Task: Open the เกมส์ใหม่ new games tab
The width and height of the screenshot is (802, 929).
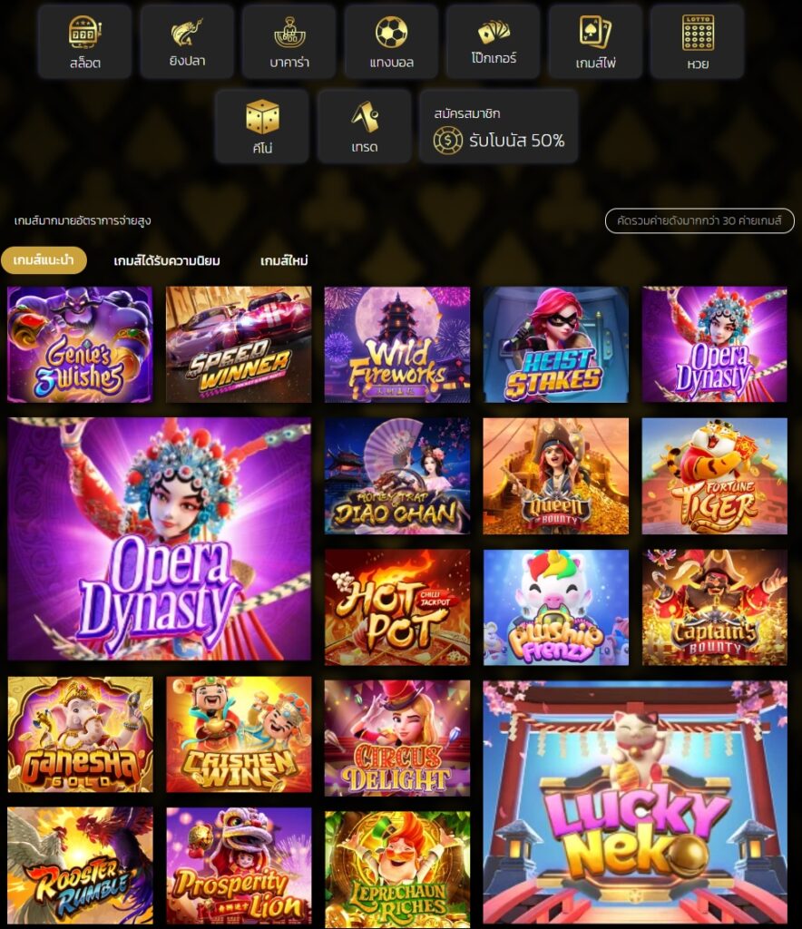Action: coord(284,260)
